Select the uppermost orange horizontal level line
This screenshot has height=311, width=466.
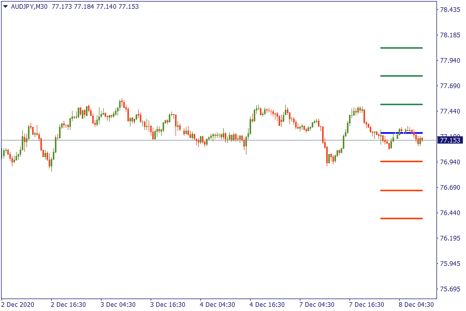click(401, 162)
